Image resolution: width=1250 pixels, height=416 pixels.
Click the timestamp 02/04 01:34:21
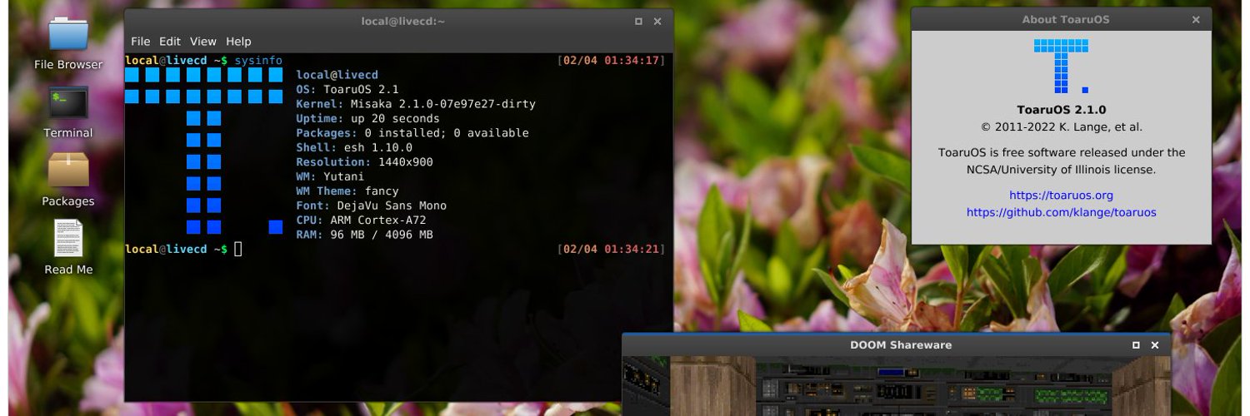611,249
